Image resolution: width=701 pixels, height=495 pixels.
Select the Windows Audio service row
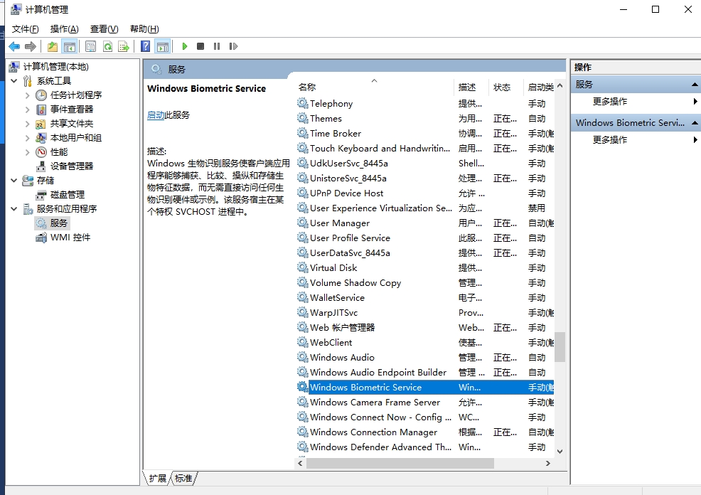424,358
